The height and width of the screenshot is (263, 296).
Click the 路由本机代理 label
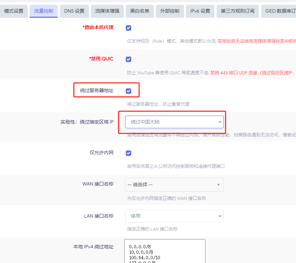pos(98,28)
